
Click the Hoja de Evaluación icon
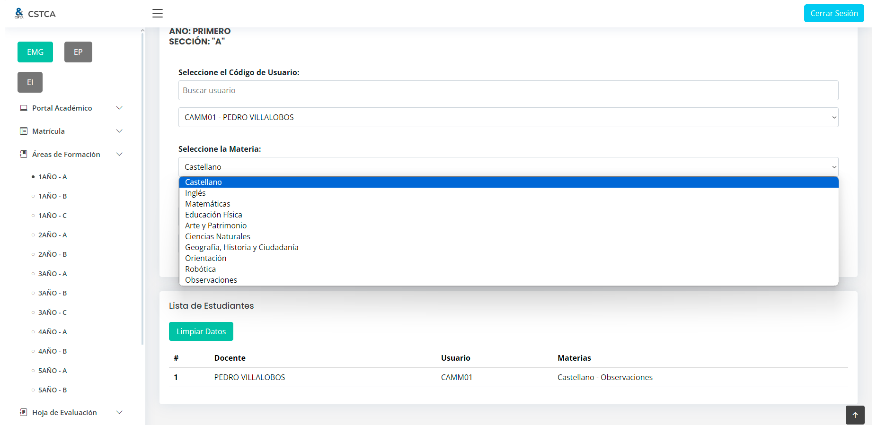(24, 412)
